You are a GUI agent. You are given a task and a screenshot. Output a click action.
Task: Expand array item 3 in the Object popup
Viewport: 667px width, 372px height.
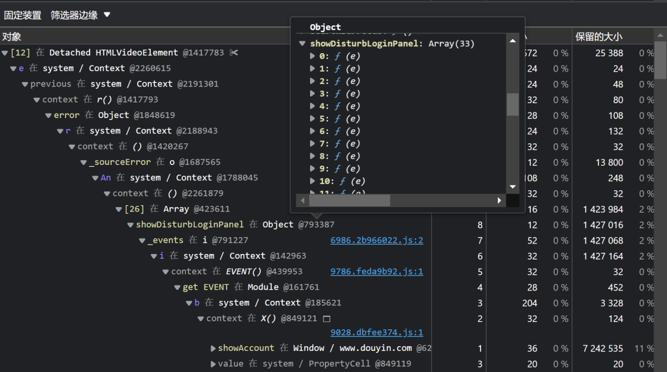tap(313, 93)
